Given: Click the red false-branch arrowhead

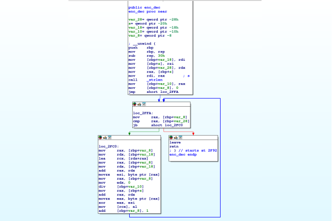Looking at the screenshot, I should (193, 134).
